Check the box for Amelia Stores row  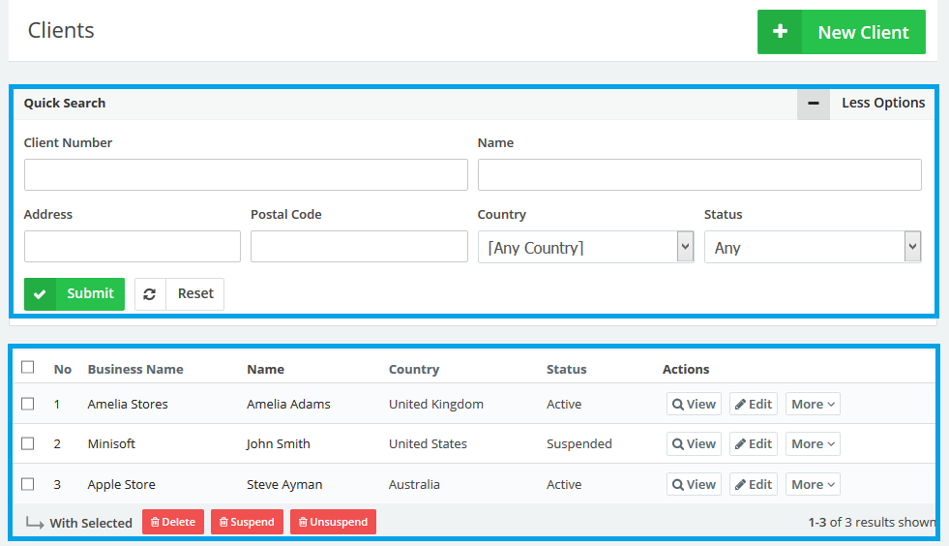pyautogui.click(x=28, y=404)
